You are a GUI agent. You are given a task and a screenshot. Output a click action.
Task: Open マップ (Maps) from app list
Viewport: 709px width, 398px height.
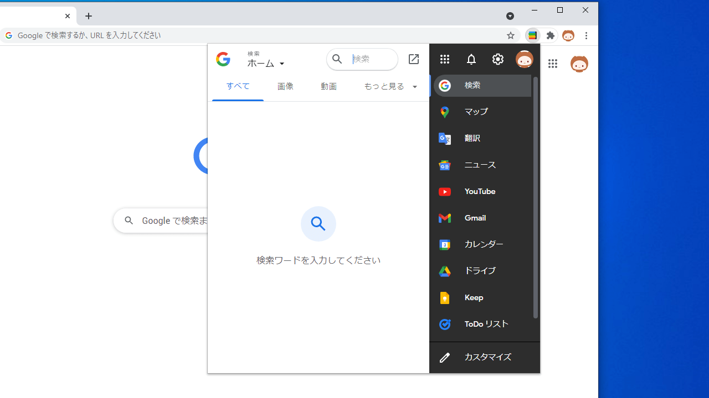point(482,112)
